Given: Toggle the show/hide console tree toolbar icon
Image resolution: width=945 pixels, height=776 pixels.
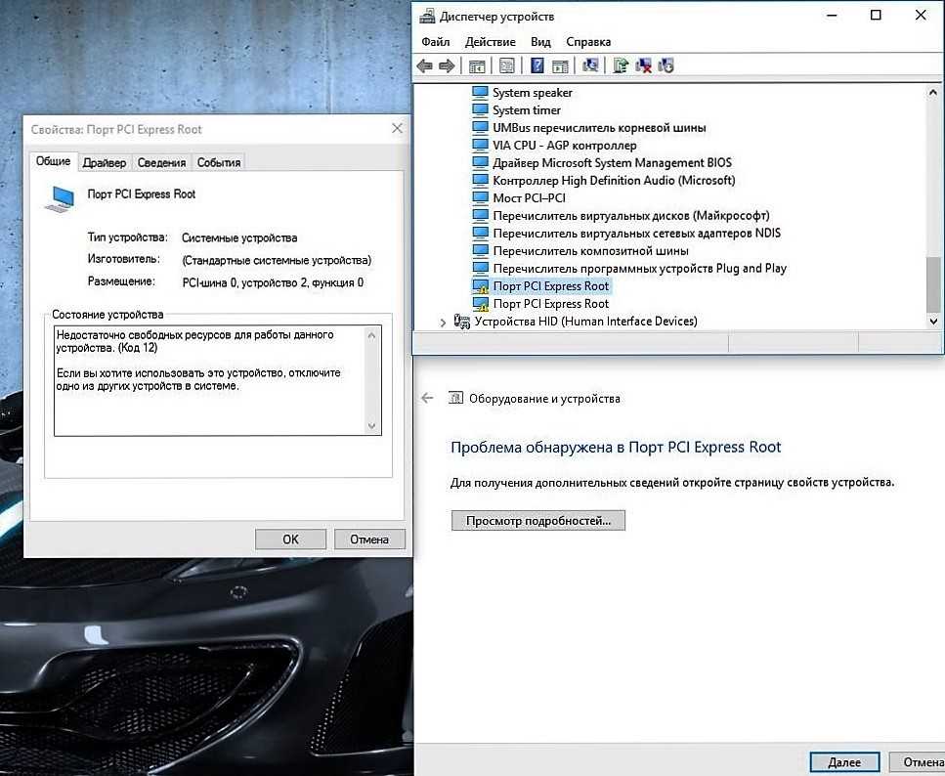Looking at the screenshot, I should (477, 66).
